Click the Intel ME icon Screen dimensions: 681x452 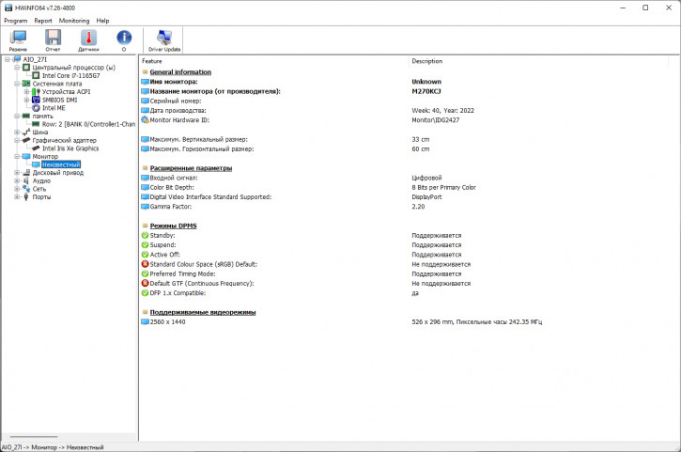point(36,108)
